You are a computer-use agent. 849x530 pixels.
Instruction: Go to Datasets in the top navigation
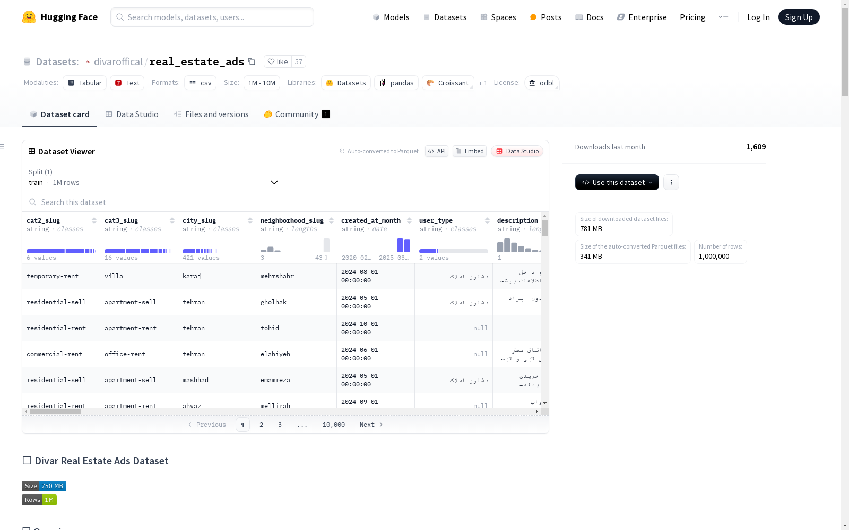[445, 17]
